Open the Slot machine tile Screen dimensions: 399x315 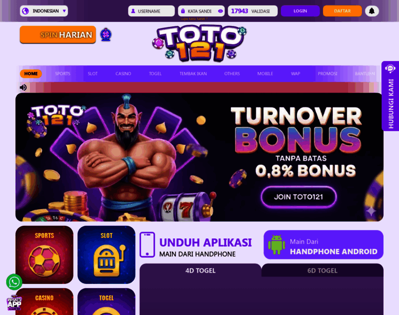(107, 255)
